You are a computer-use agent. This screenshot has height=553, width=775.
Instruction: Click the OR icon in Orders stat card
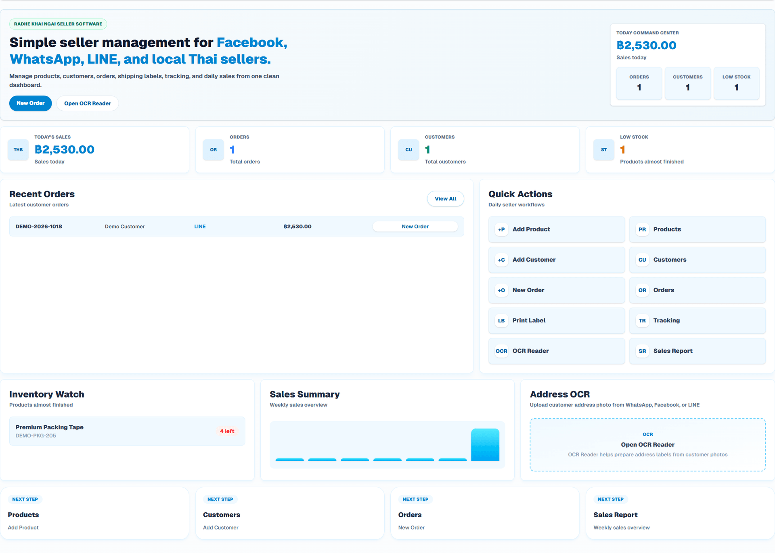pos(214,150)
